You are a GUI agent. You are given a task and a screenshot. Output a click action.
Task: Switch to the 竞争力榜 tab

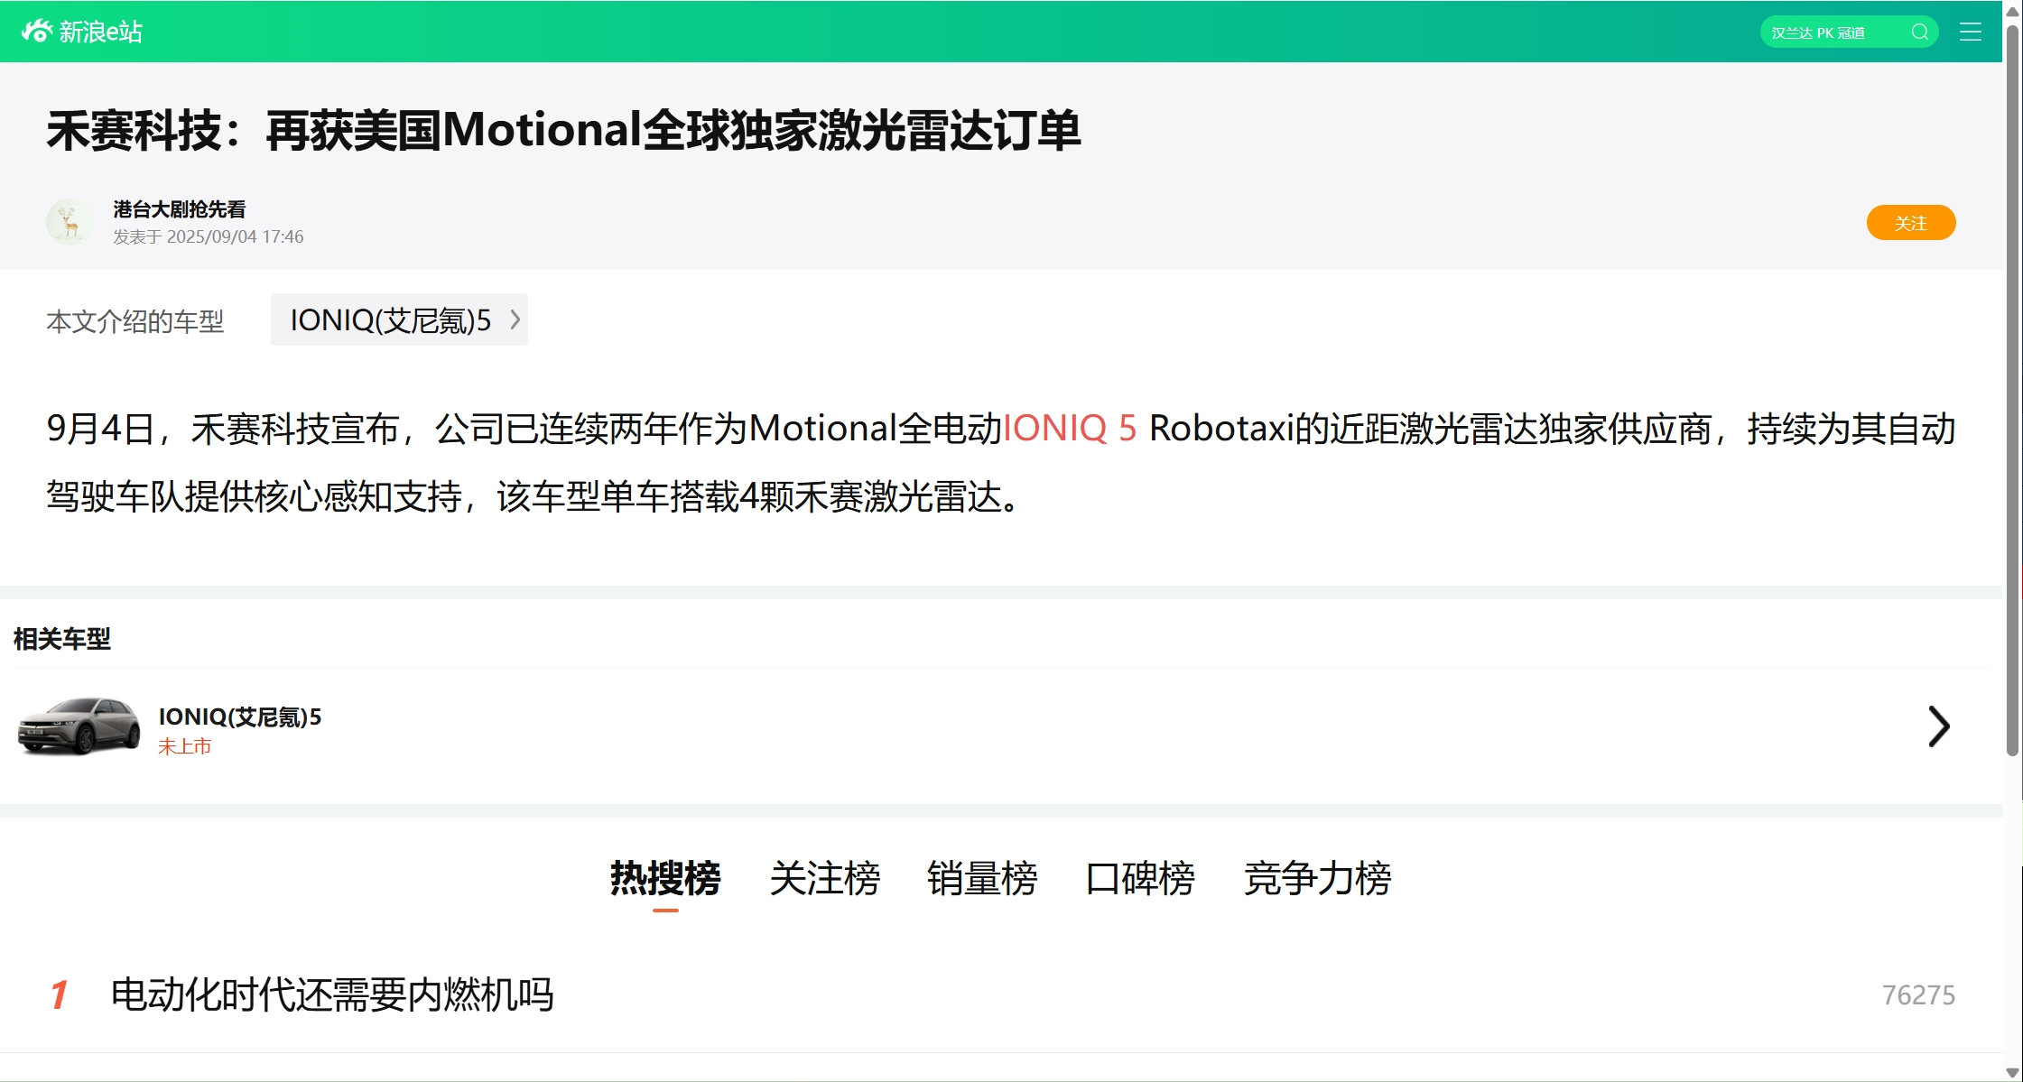(1317, 878)
